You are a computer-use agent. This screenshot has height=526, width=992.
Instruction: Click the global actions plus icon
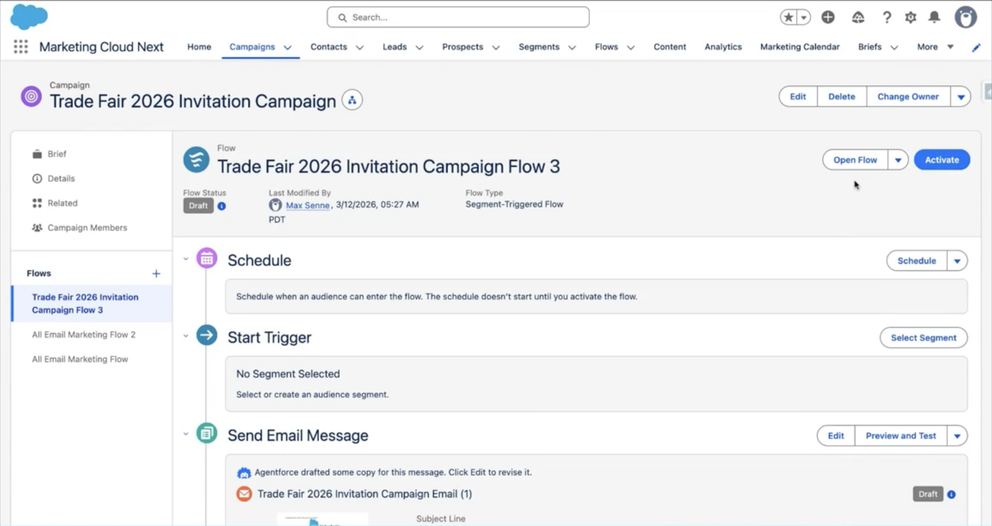tap(828, 17)
